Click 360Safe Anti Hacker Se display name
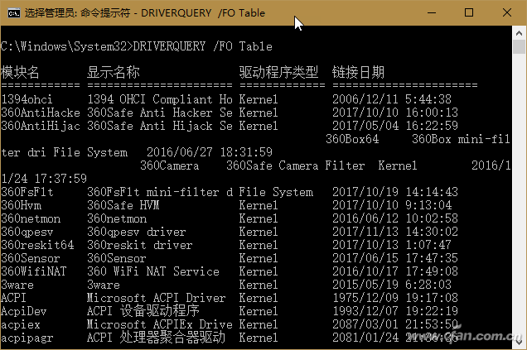This screenshot has height=350, width=527. [x=160, y=113]
